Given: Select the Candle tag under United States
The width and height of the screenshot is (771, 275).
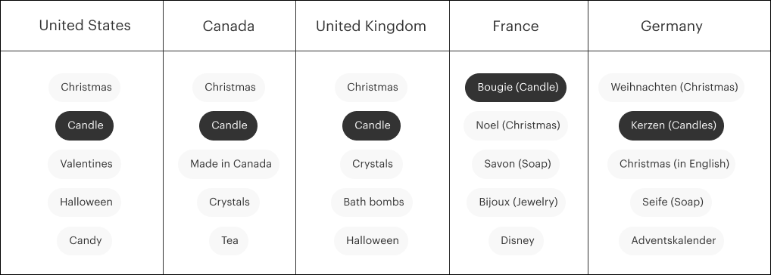Looking at the screenshot, I should pos(84,125).
